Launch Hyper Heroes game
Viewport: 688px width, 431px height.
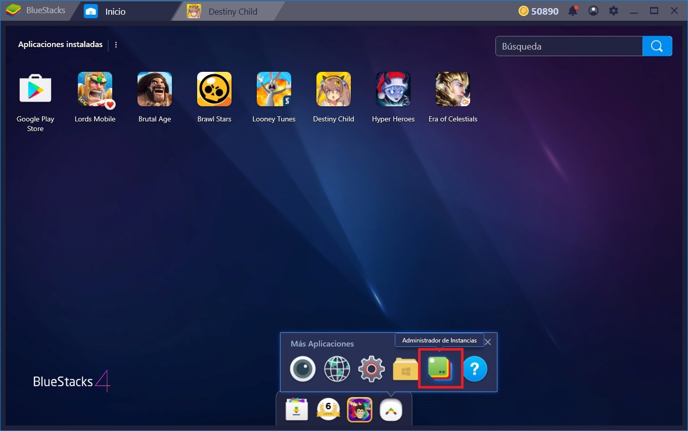[393, 89]
